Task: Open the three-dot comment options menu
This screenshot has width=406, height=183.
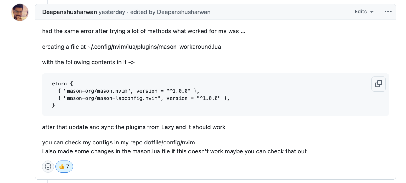Action: tap(388, 12)
